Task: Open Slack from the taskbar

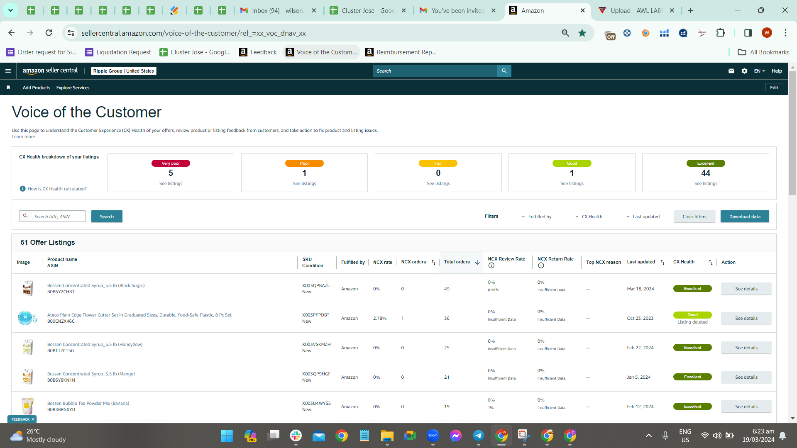Action: coord(296,436)
